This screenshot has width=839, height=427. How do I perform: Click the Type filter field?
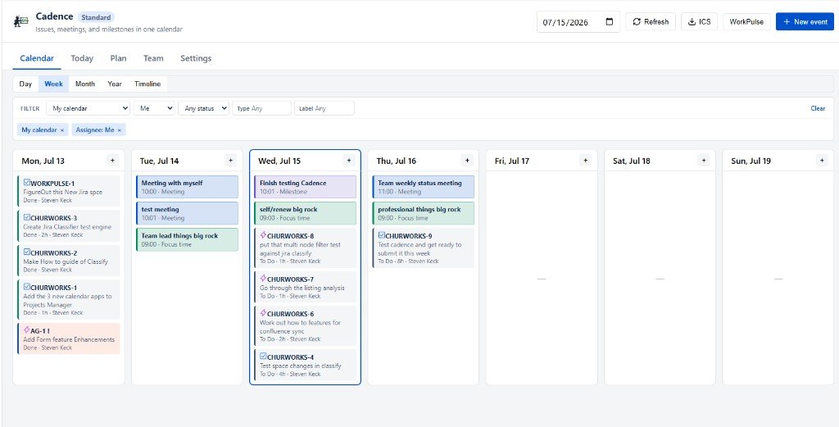coord(261,108)
